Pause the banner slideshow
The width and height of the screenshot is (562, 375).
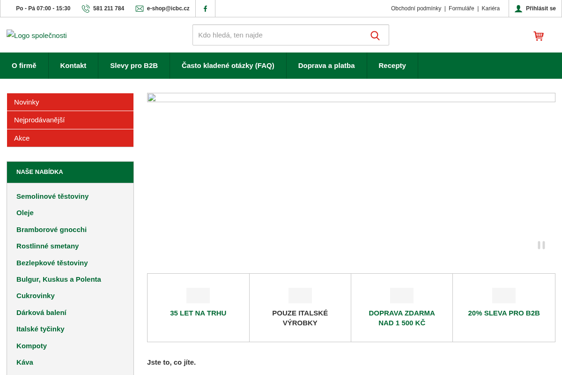point(541,245)
